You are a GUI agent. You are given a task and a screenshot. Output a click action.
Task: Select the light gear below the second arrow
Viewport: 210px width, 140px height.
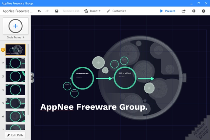click(149, 88)
